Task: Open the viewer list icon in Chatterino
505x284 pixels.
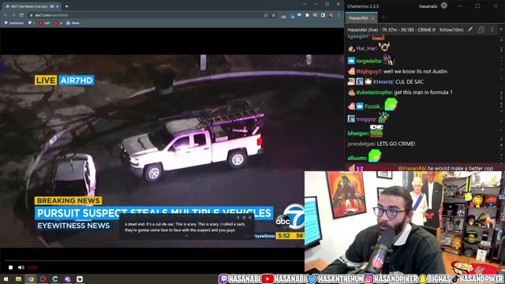Action: click(481, 30)
